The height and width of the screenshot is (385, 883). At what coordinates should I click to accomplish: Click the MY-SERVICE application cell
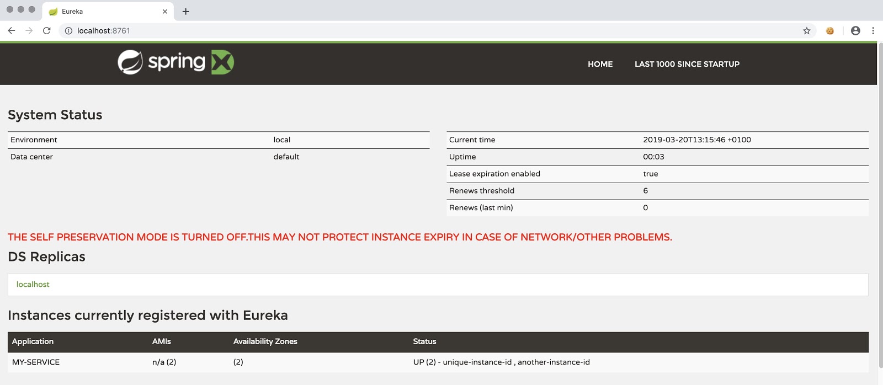[36, 362]
